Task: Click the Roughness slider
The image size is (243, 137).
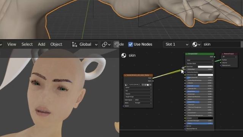Action: click(x=200, y=91)
